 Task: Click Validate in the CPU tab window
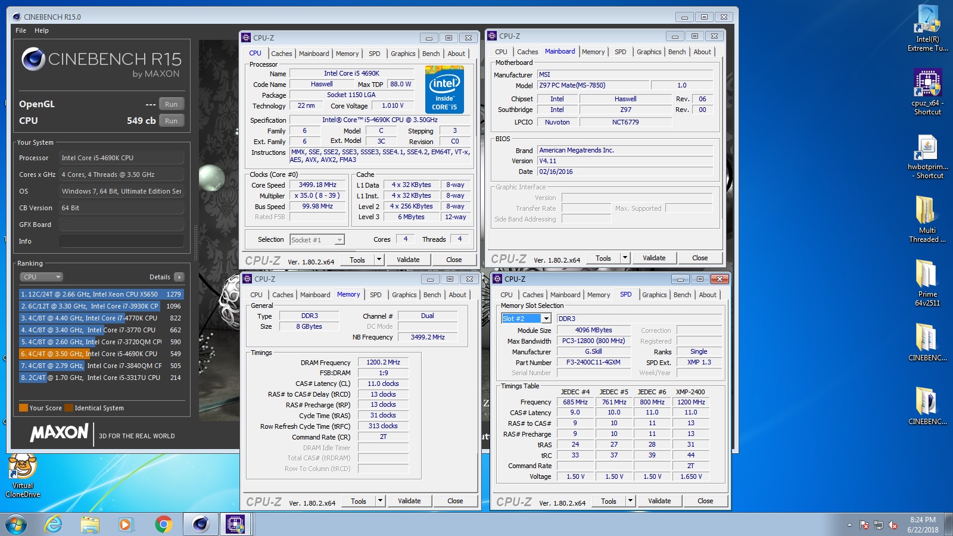coord(408,260)
